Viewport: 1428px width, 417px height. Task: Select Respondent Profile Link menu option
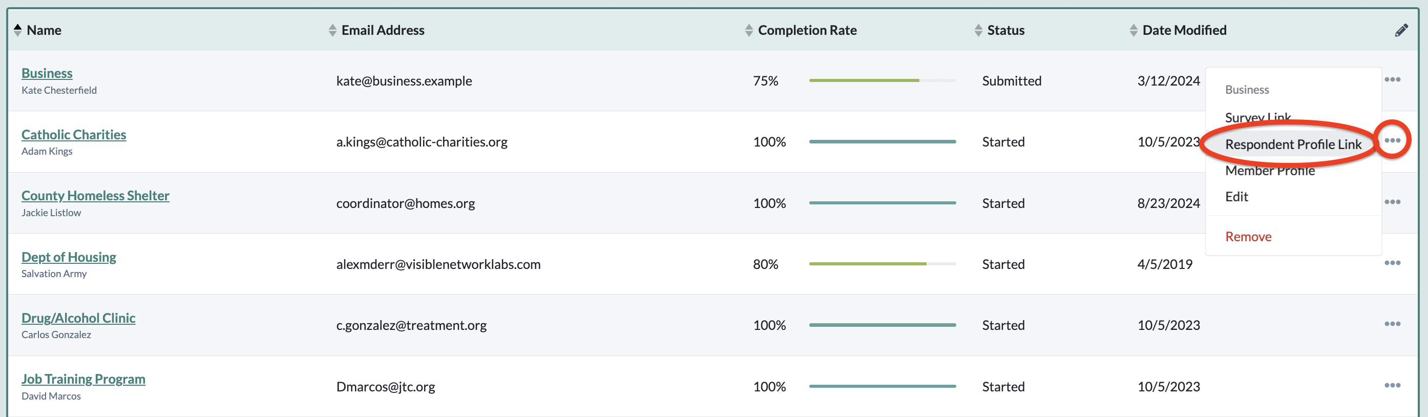[1293, 144]
